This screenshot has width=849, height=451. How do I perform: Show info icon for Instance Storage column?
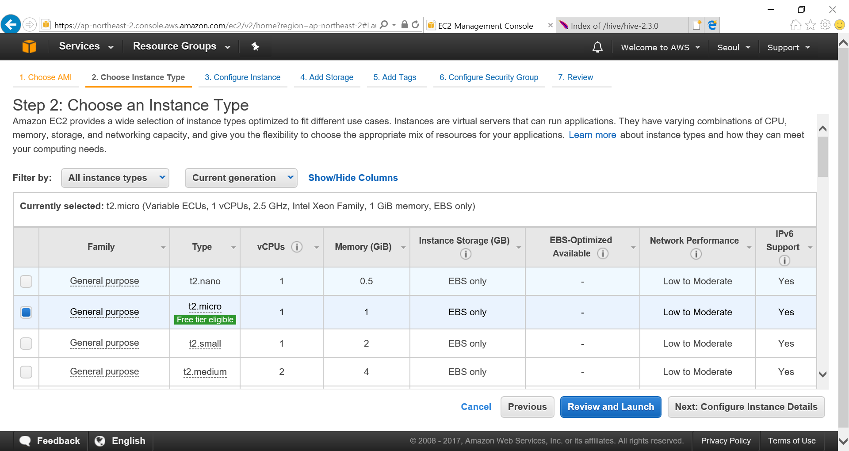(466, 254)
